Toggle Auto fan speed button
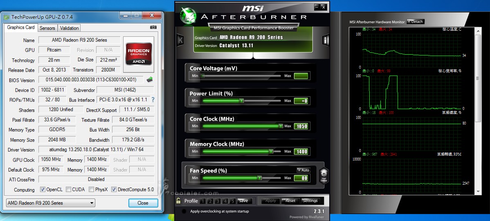The image size is (490, 221). point(303,170)
